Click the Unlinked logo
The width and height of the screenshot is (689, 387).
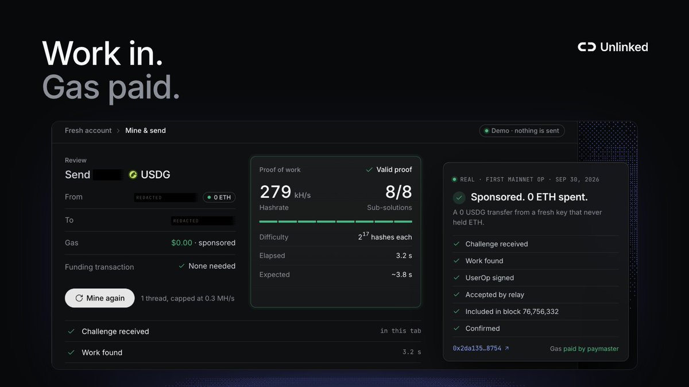click(x=613, y=47)
